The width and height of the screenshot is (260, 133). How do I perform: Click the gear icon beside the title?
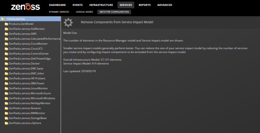coord(68,22)
